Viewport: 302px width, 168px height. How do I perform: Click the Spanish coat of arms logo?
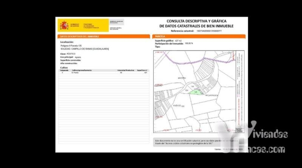[x=64, y=26]
